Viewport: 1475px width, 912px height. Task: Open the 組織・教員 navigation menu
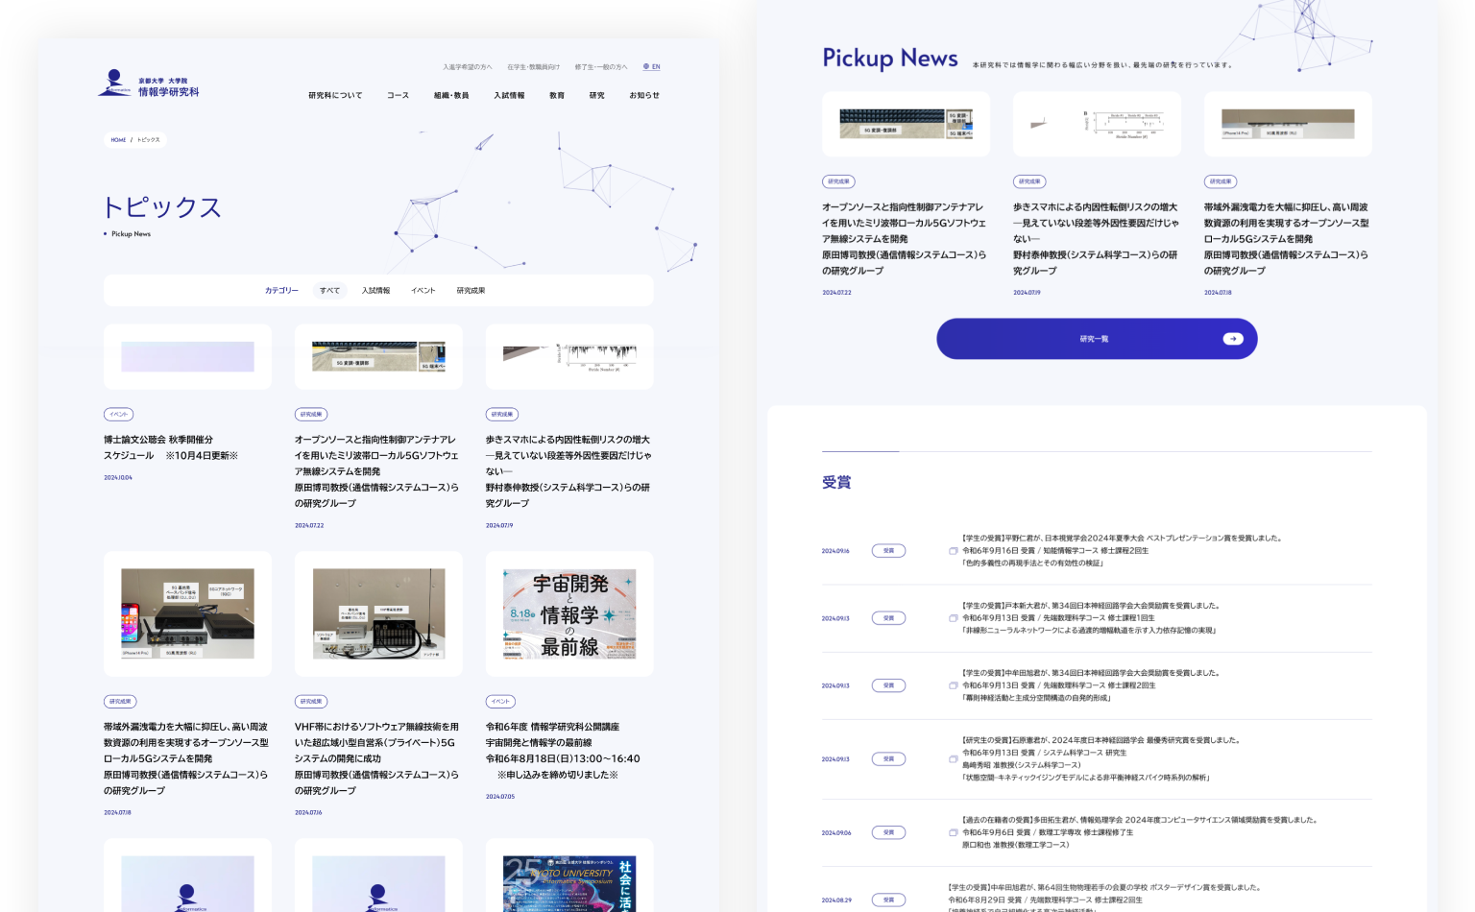coord(451,96)
